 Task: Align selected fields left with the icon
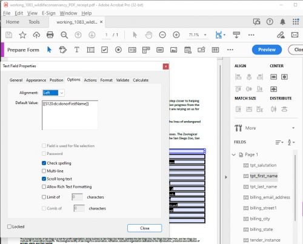point(238,77)
